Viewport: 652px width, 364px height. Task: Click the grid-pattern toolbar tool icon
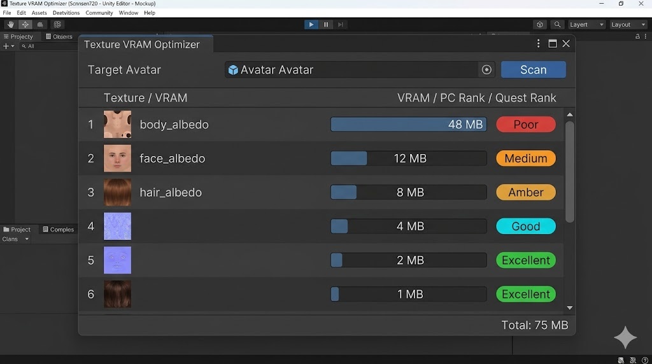click(x=57, y=25)
